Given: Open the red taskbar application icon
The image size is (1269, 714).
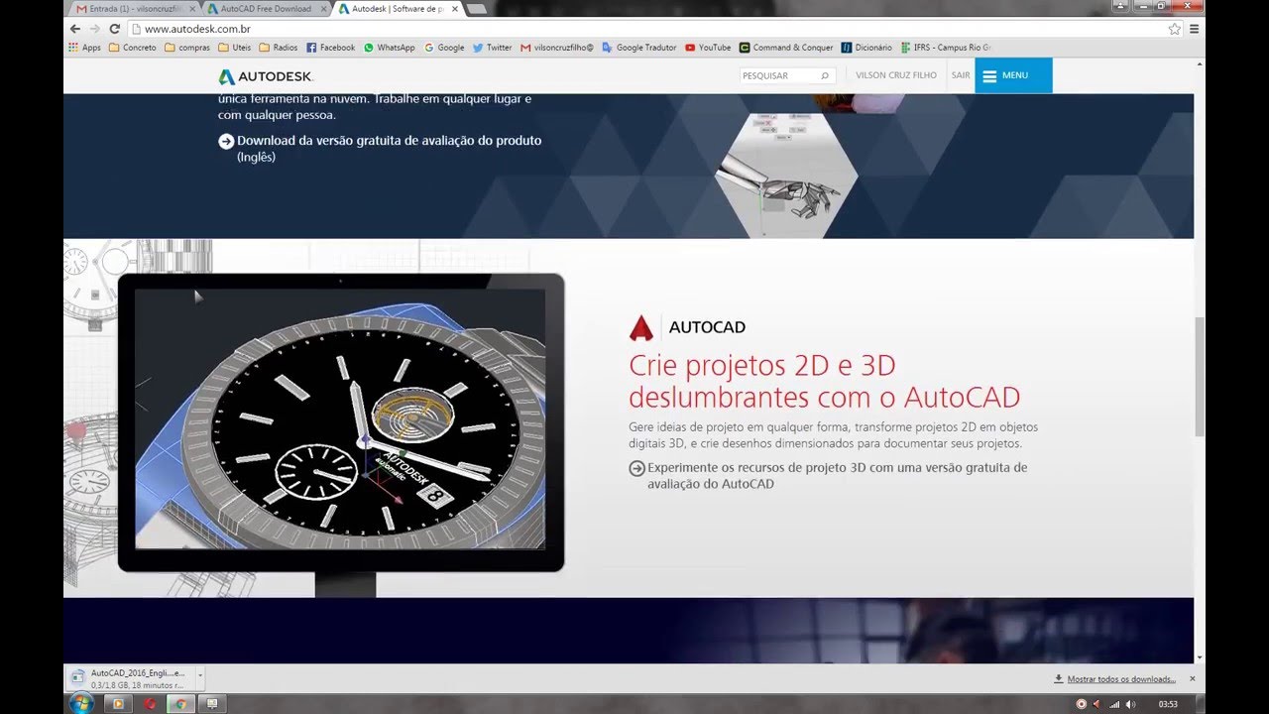Looking at the screenshot, I should click(151, 704).
